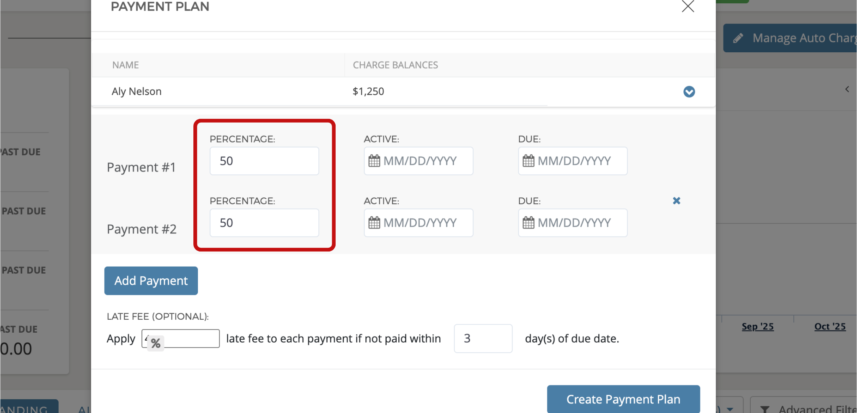This screenshot has width=857, height=413.
Task: Click the Payment #1 percentage field
Action: click(x=264, y=161)
